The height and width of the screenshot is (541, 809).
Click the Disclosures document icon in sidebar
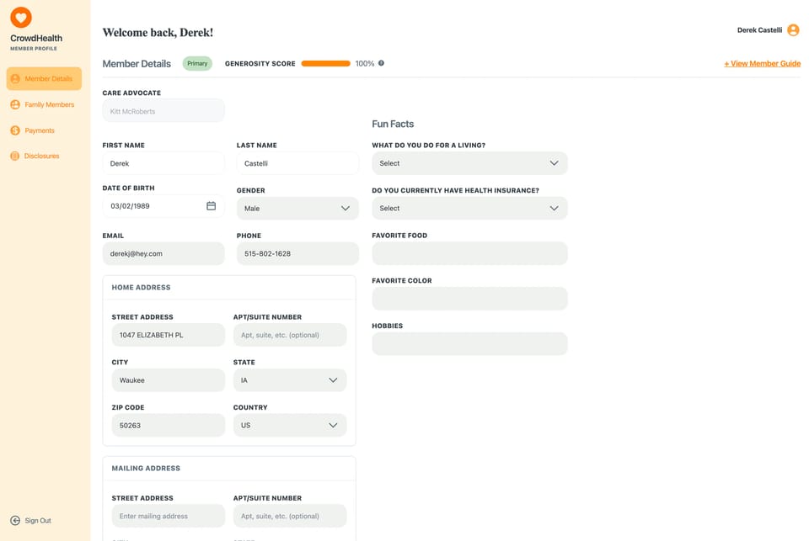click(x=14, y=156)
